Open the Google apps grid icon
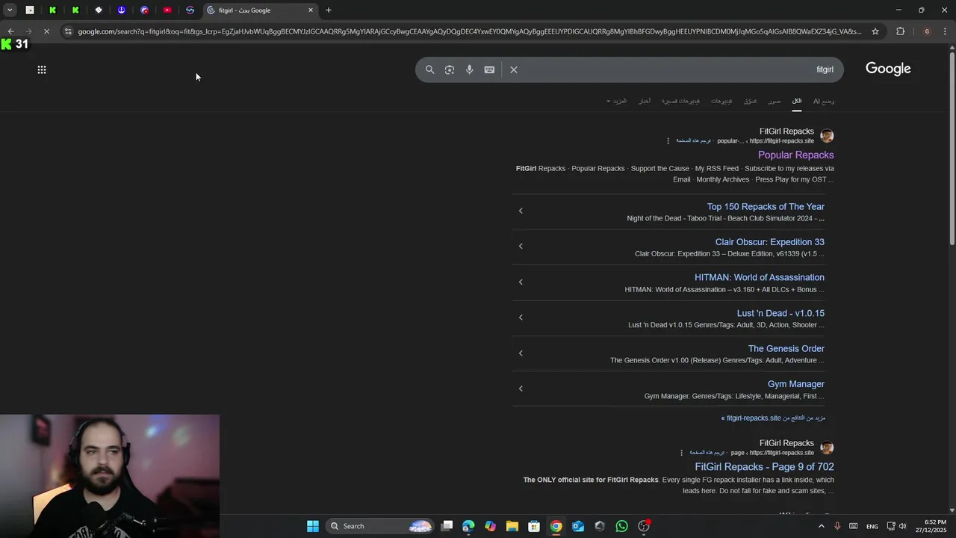The height and width of the screenshot is (538, 956). [42, 69]
